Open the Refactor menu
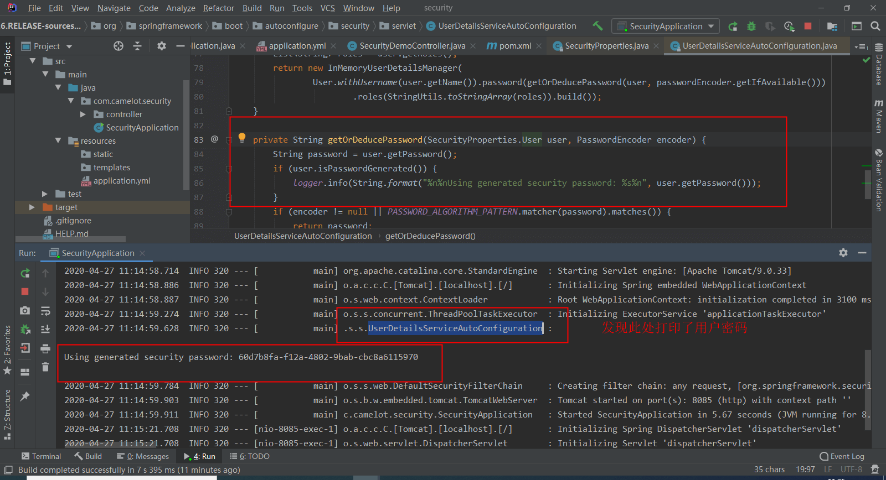 [x=219, y=8]
